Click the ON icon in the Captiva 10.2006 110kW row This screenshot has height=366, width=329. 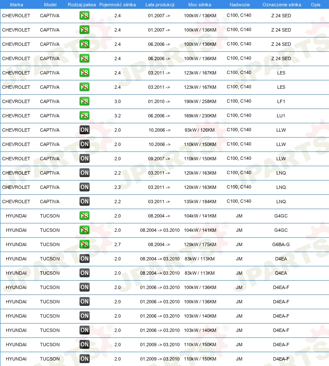84,144
